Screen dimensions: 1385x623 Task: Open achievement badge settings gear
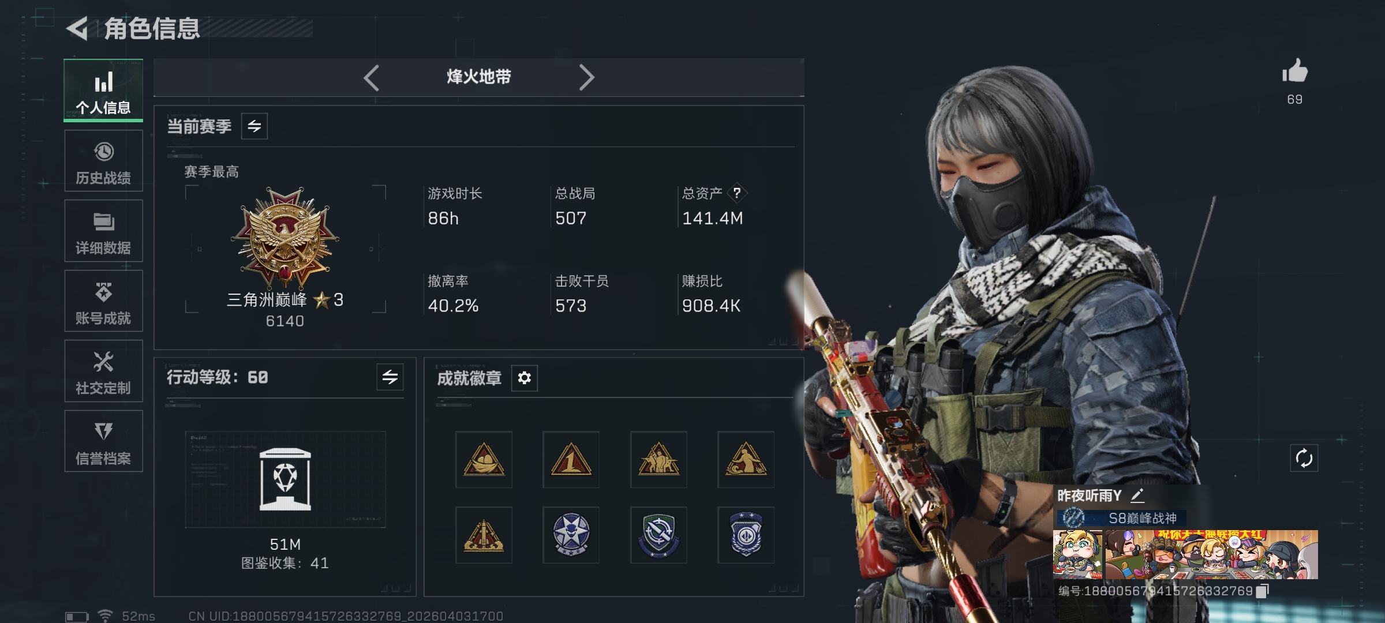pyautogui.click(x=524, y=378)
